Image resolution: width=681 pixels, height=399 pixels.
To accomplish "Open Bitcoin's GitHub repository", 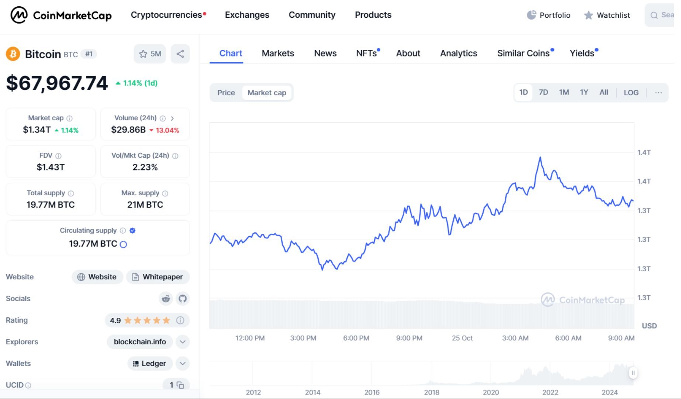I will (x=183, y=299).
